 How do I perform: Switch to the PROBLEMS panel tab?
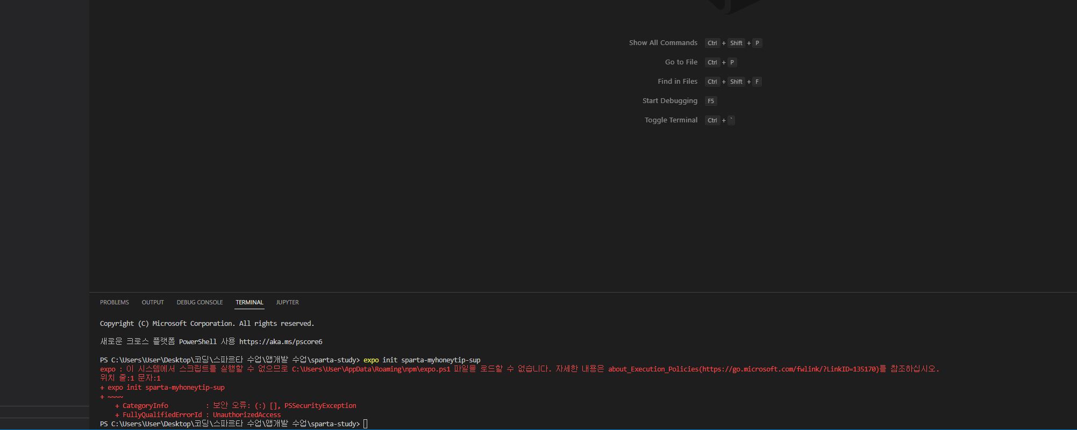pyautogui.click(x=114, y=302)
